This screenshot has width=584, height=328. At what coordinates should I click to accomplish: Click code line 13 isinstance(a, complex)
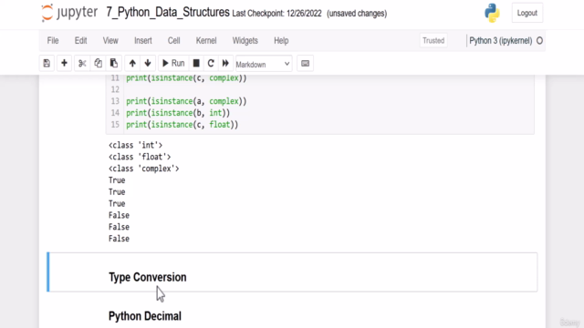coord(186,101)
